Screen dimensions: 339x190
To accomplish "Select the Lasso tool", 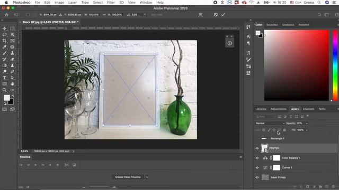I will point(4,35).
